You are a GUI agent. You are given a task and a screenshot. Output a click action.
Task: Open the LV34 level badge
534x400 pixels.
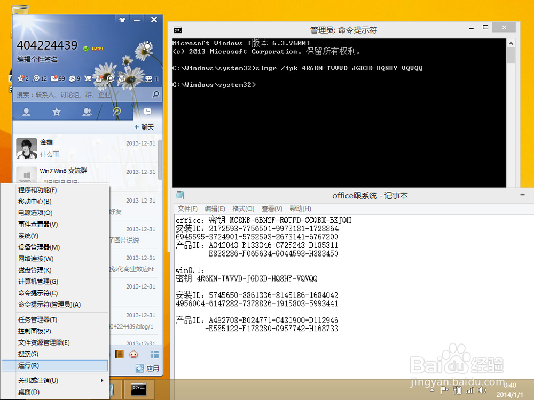point(97,49)
